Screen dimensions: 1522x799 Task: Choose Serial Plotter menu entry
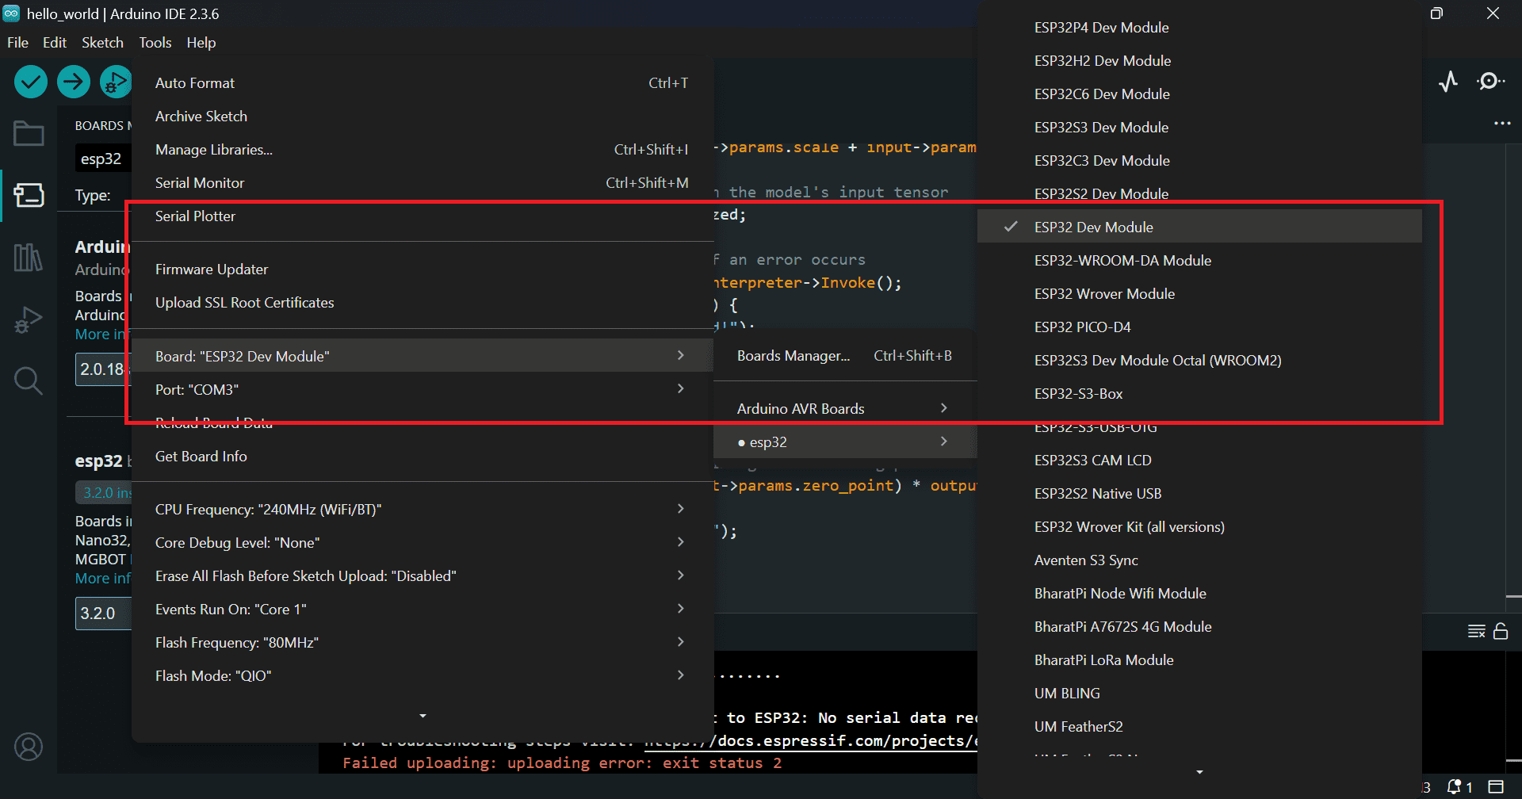click(423, 216)
